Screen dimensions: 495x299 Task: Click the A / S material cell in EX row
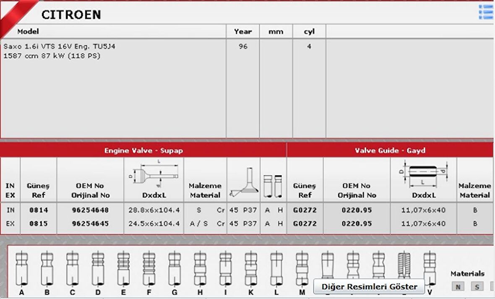(198, 224)
